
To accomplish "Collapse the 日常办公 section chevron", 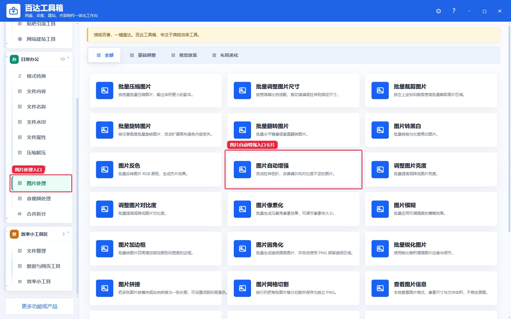I will (68, 58).
